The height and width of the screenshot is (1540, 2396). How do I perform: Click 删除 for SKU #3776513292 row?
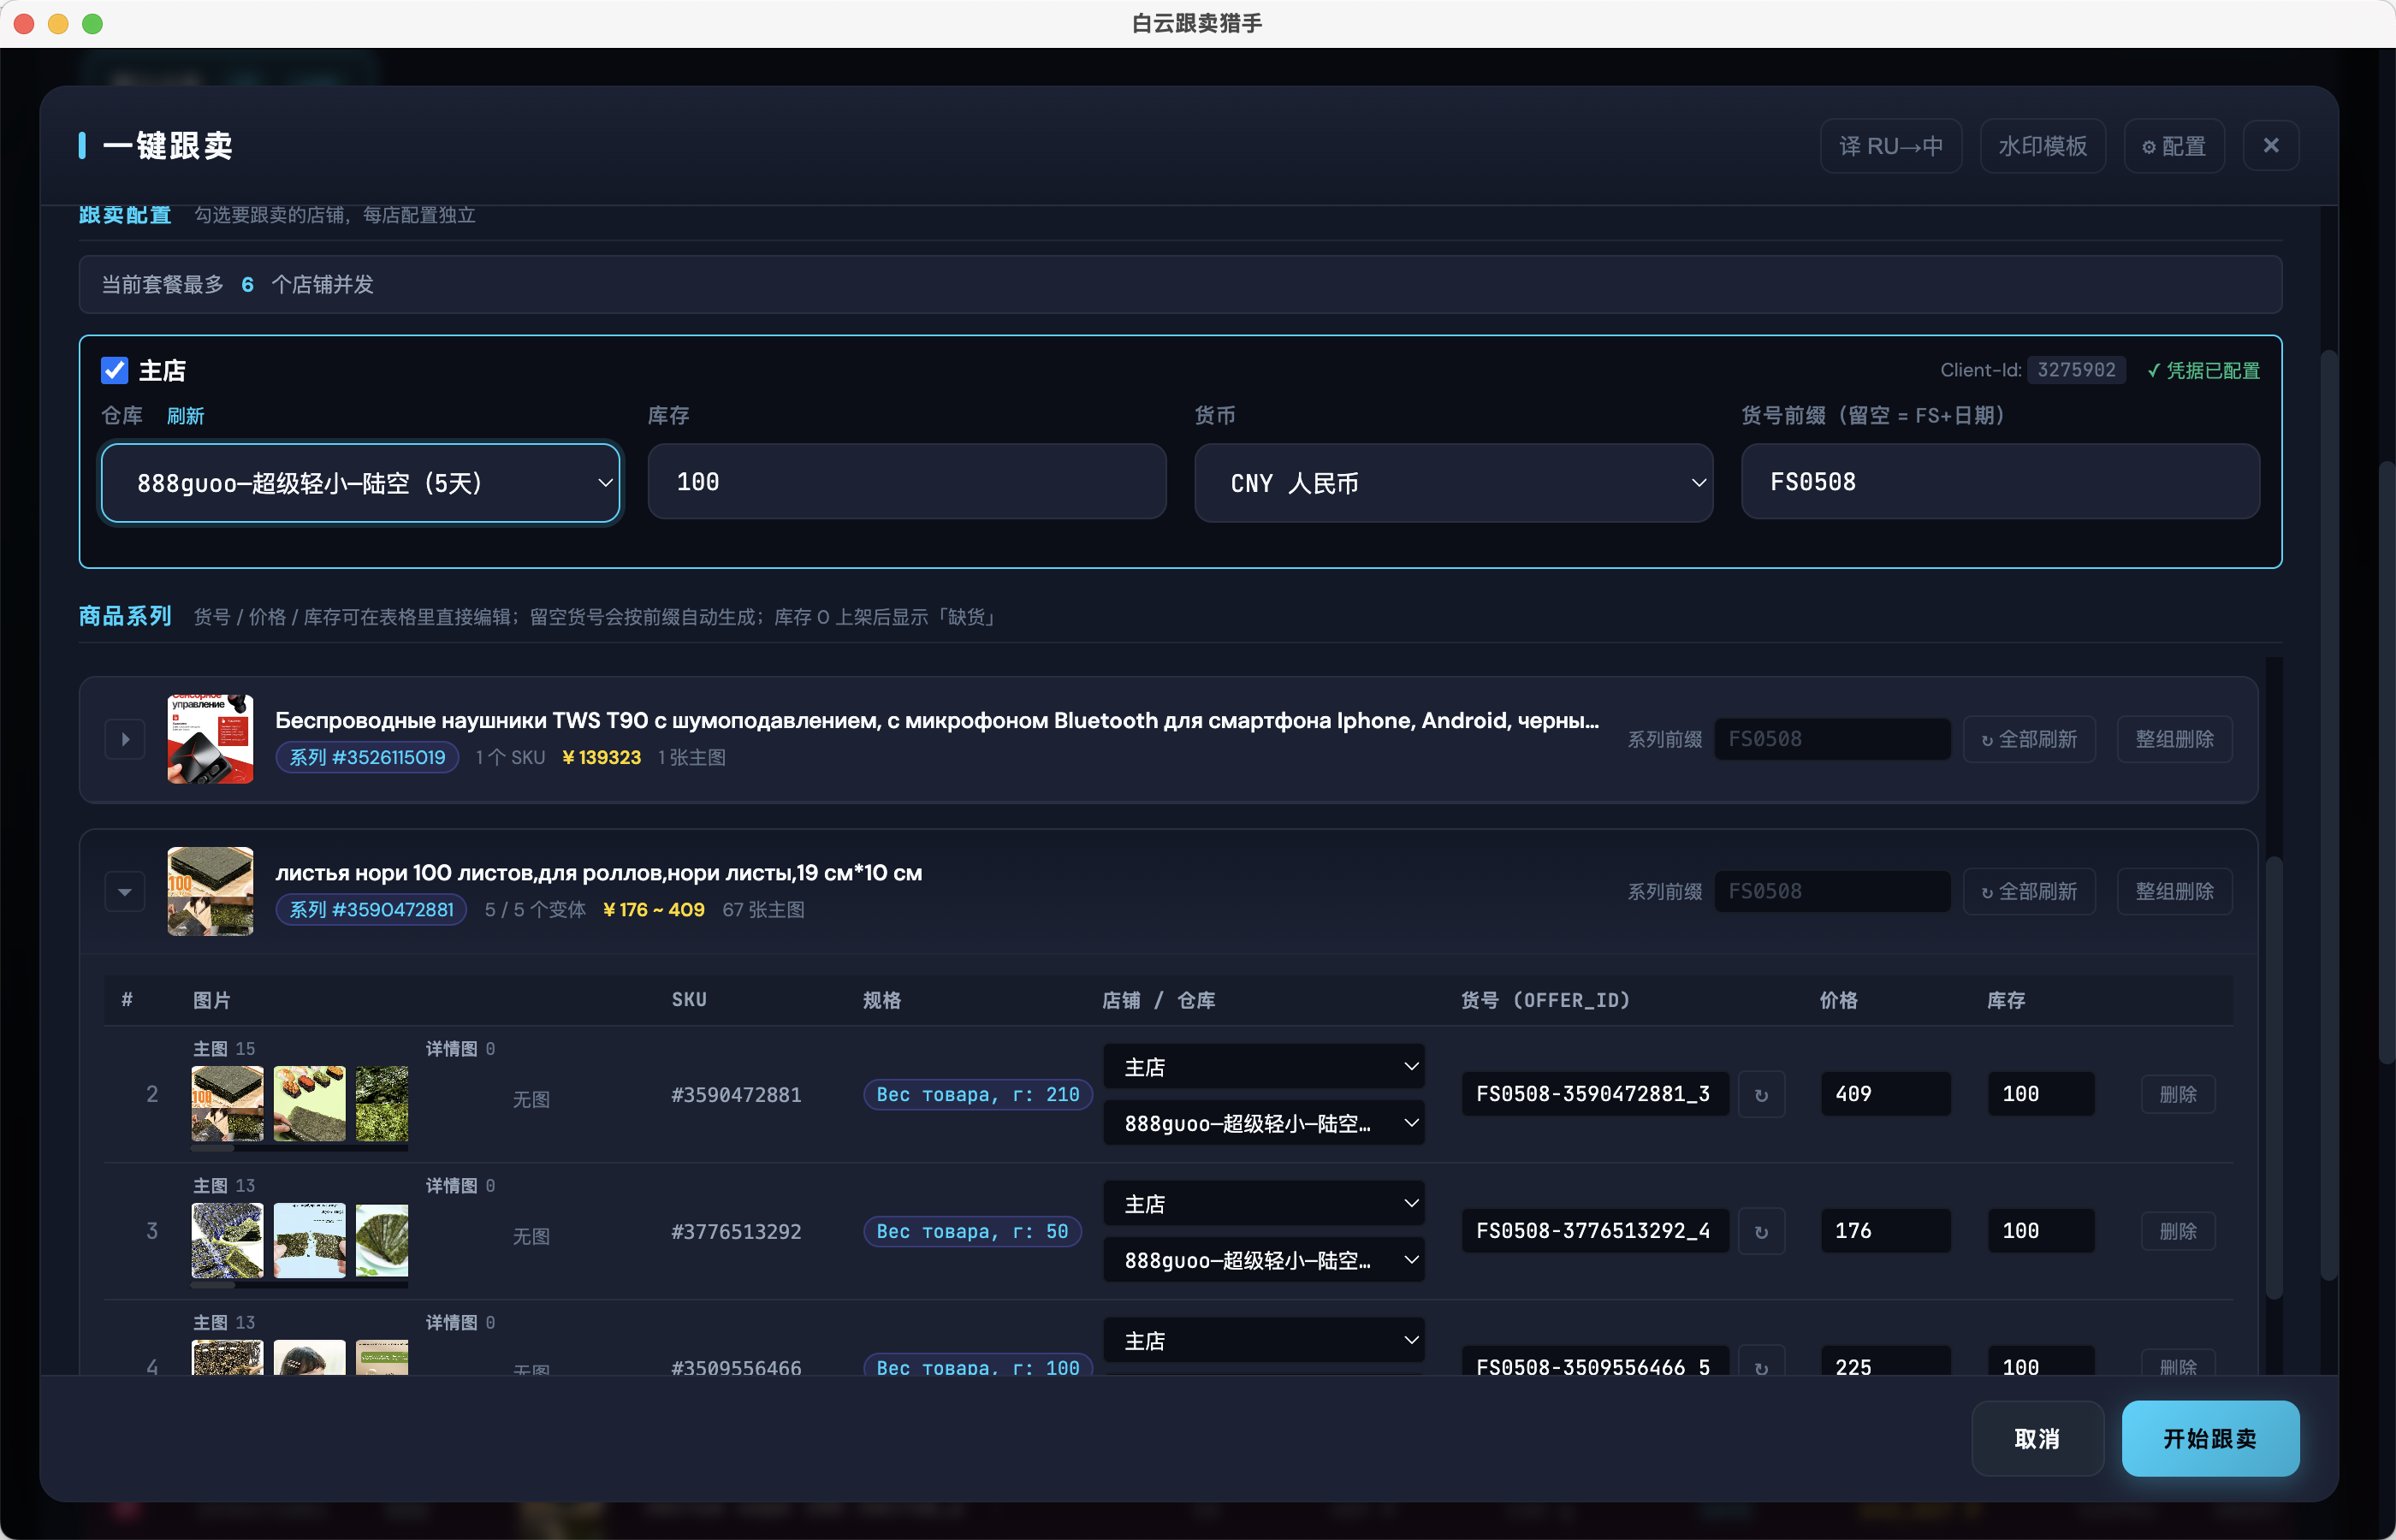click(2178, 1232)
